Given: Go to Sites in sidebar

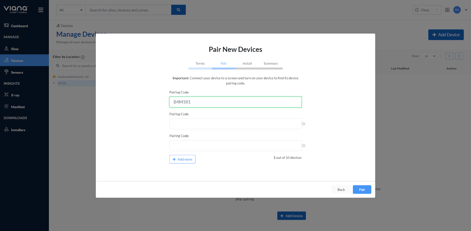Looking at the screenshot, I should point(15,49).
